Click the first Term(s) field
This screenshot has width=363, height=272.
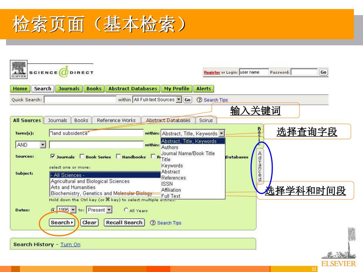(x=96, y=133)
